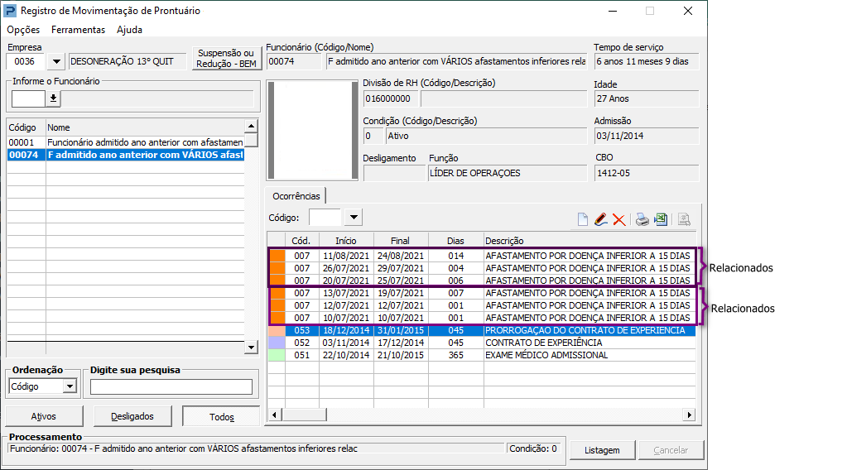Click the grayed document preview icon

(x=684, y=219)
